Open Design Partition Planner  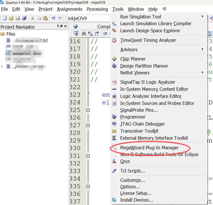(144, 66)
